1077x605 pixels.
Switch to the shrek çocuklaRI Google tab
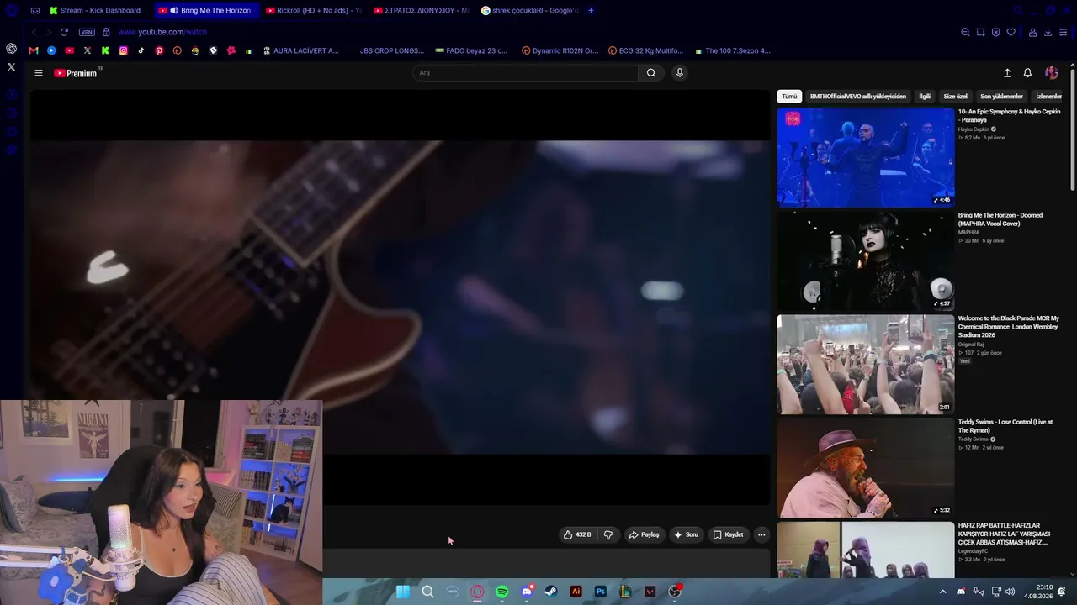pos(529,10)
